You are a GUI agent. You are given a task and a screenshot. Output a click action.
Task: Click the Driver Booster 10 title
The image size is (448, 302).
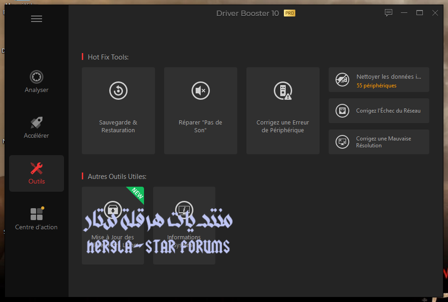pos(247,13)
